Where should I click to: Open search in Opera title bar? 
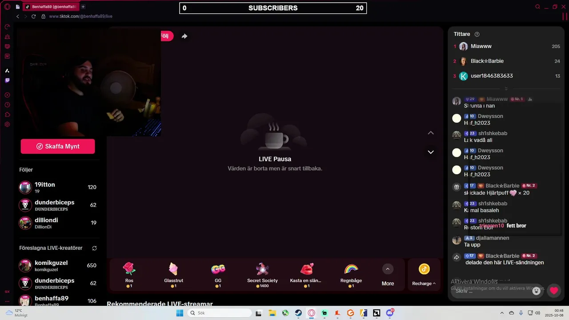point(537,7)
